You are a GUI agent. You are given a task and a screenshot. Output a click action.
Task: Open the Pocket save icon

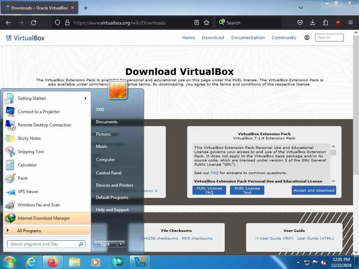pyautogui.click(x=300, y=22)
